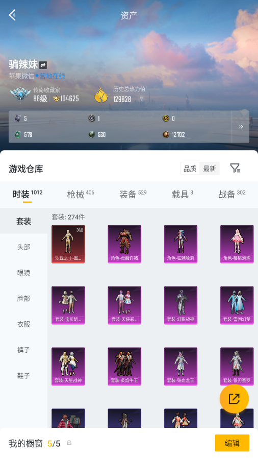Tap the 86级 level text
The image size is (258, 458).
click(x=40, y=99)
